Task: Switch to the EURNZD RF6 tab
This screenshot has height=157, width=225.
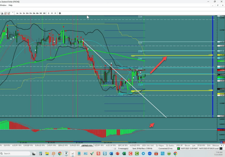Action: 75,145
